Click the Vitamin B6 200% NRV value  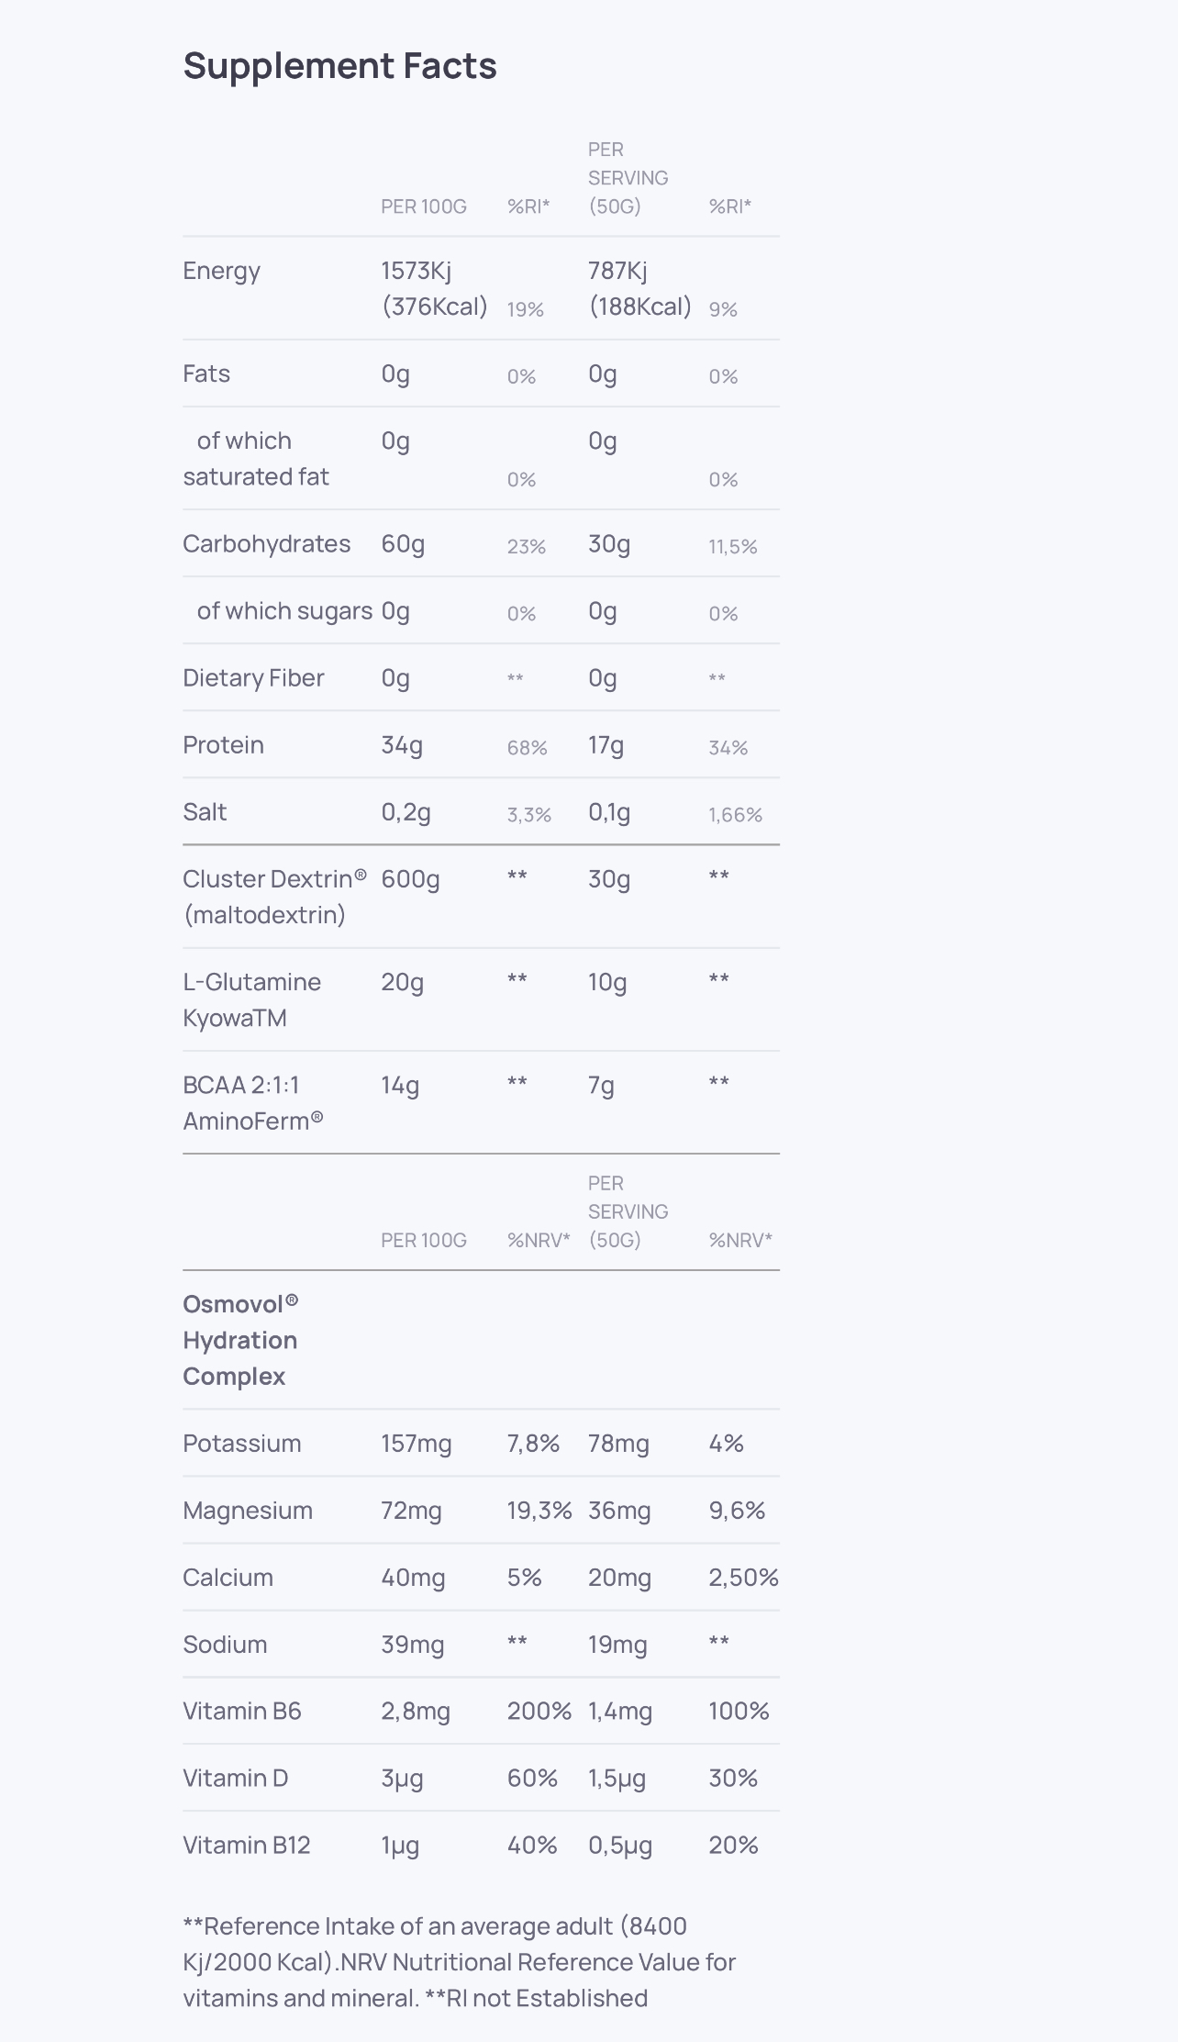539,1712
